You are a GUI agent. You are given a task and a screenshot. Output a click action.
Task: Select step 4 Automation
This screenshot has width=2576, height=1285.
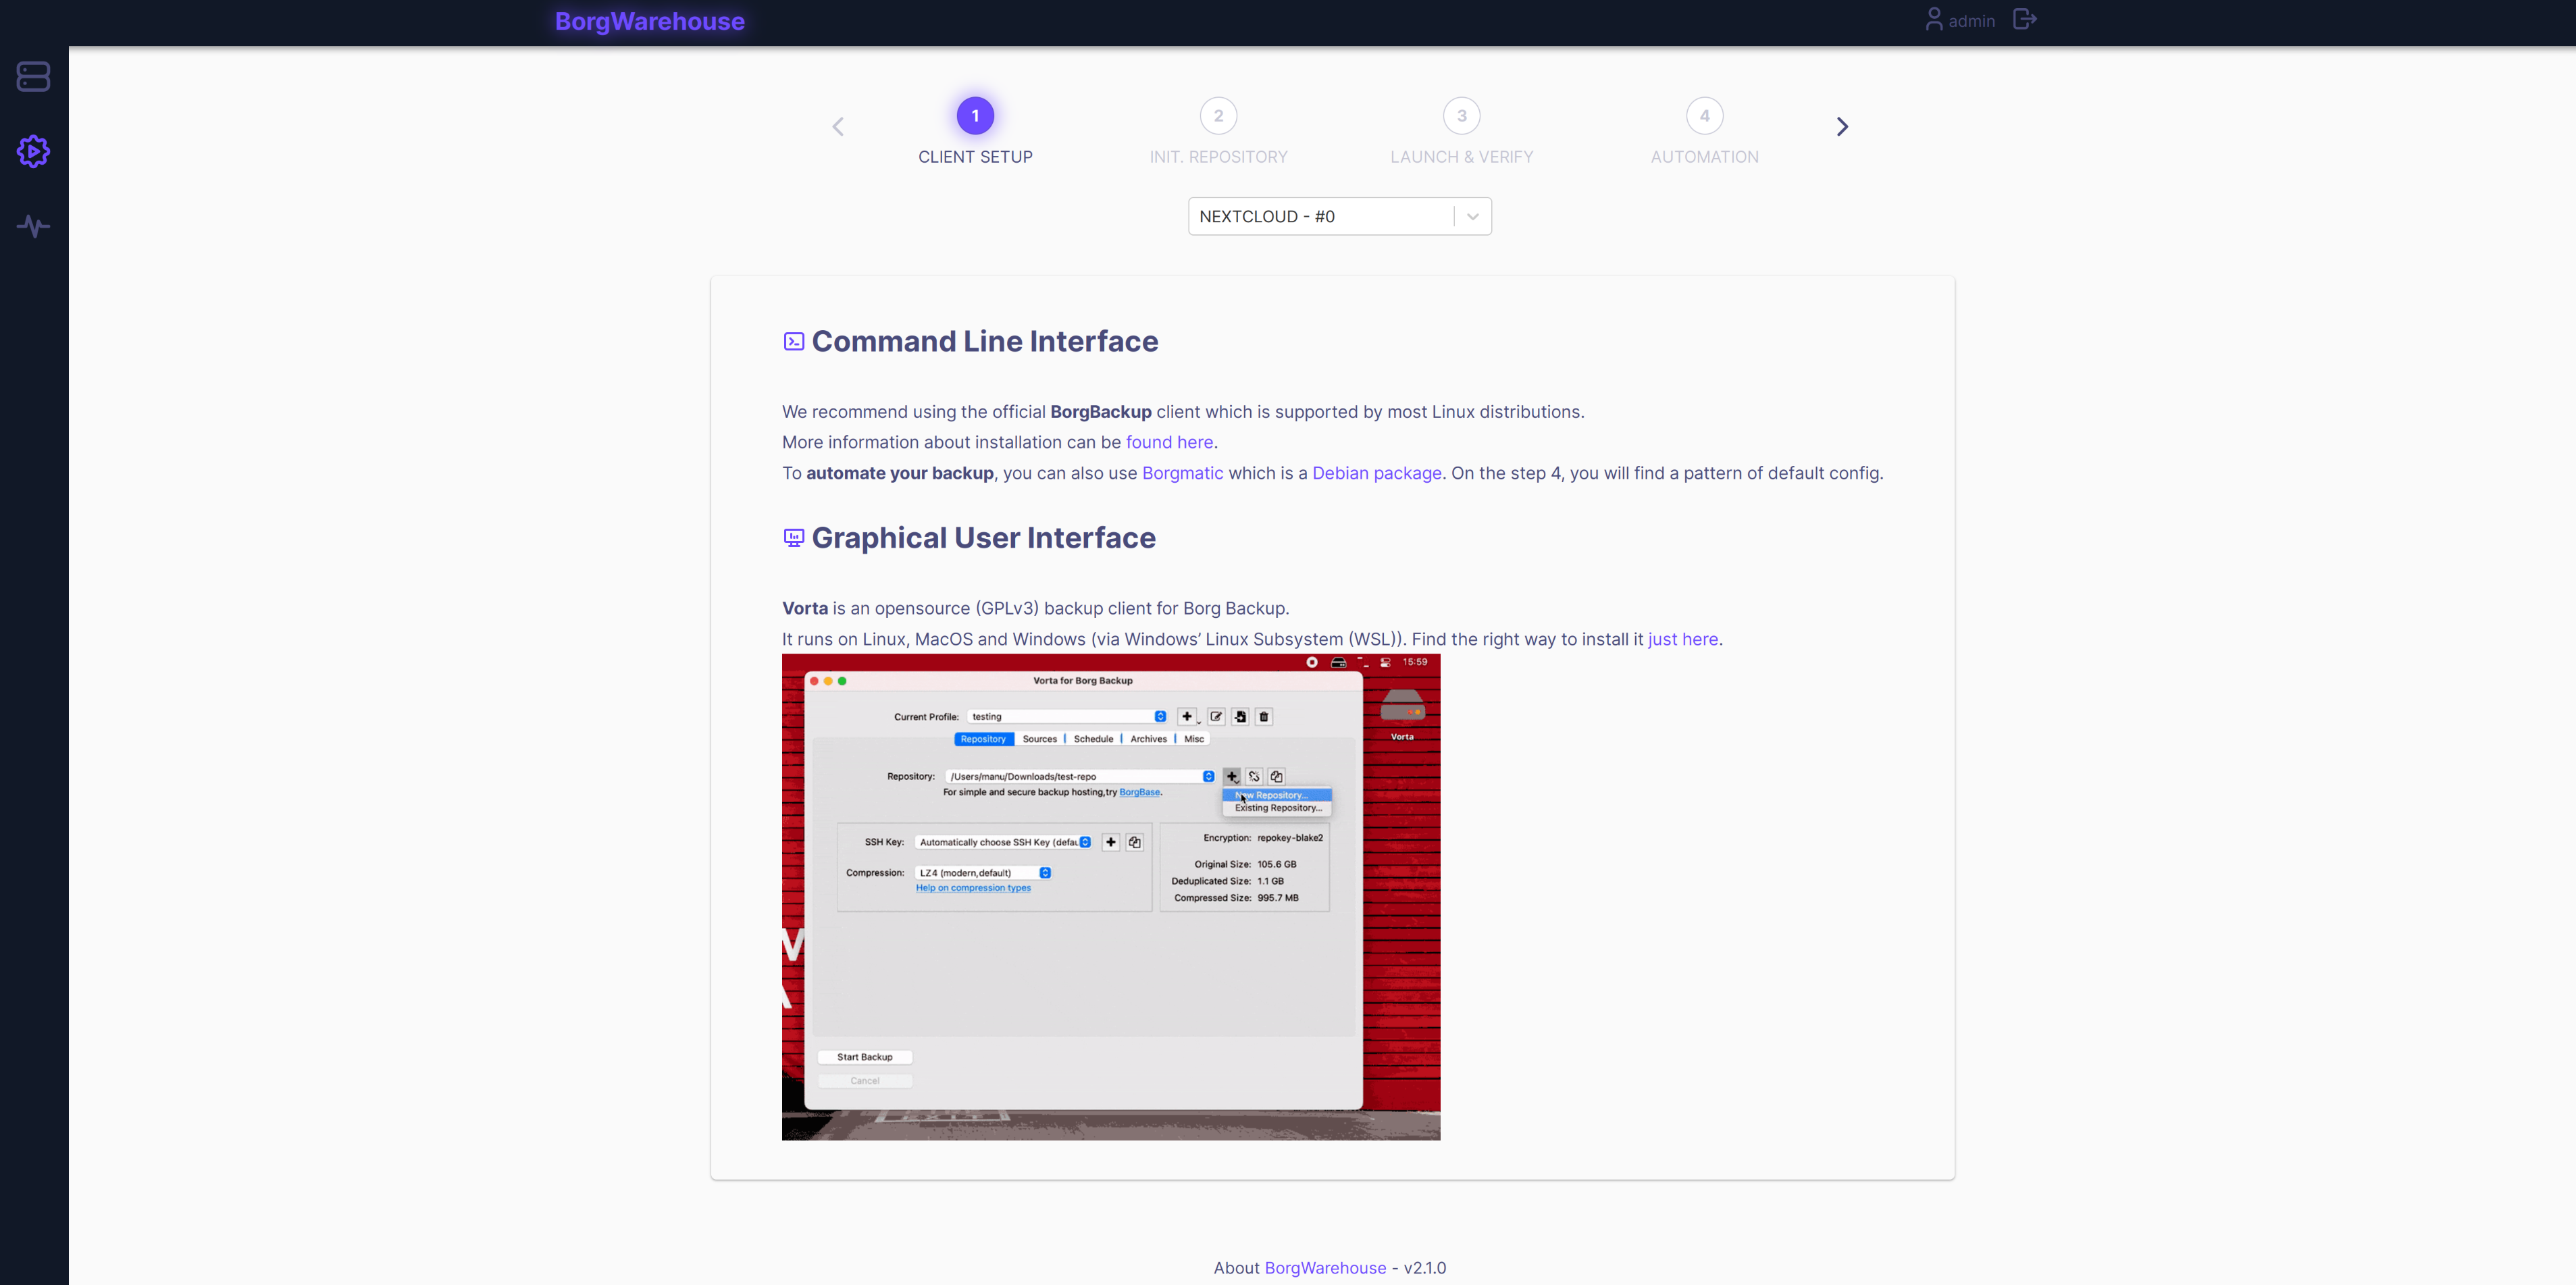point(1704,131)
